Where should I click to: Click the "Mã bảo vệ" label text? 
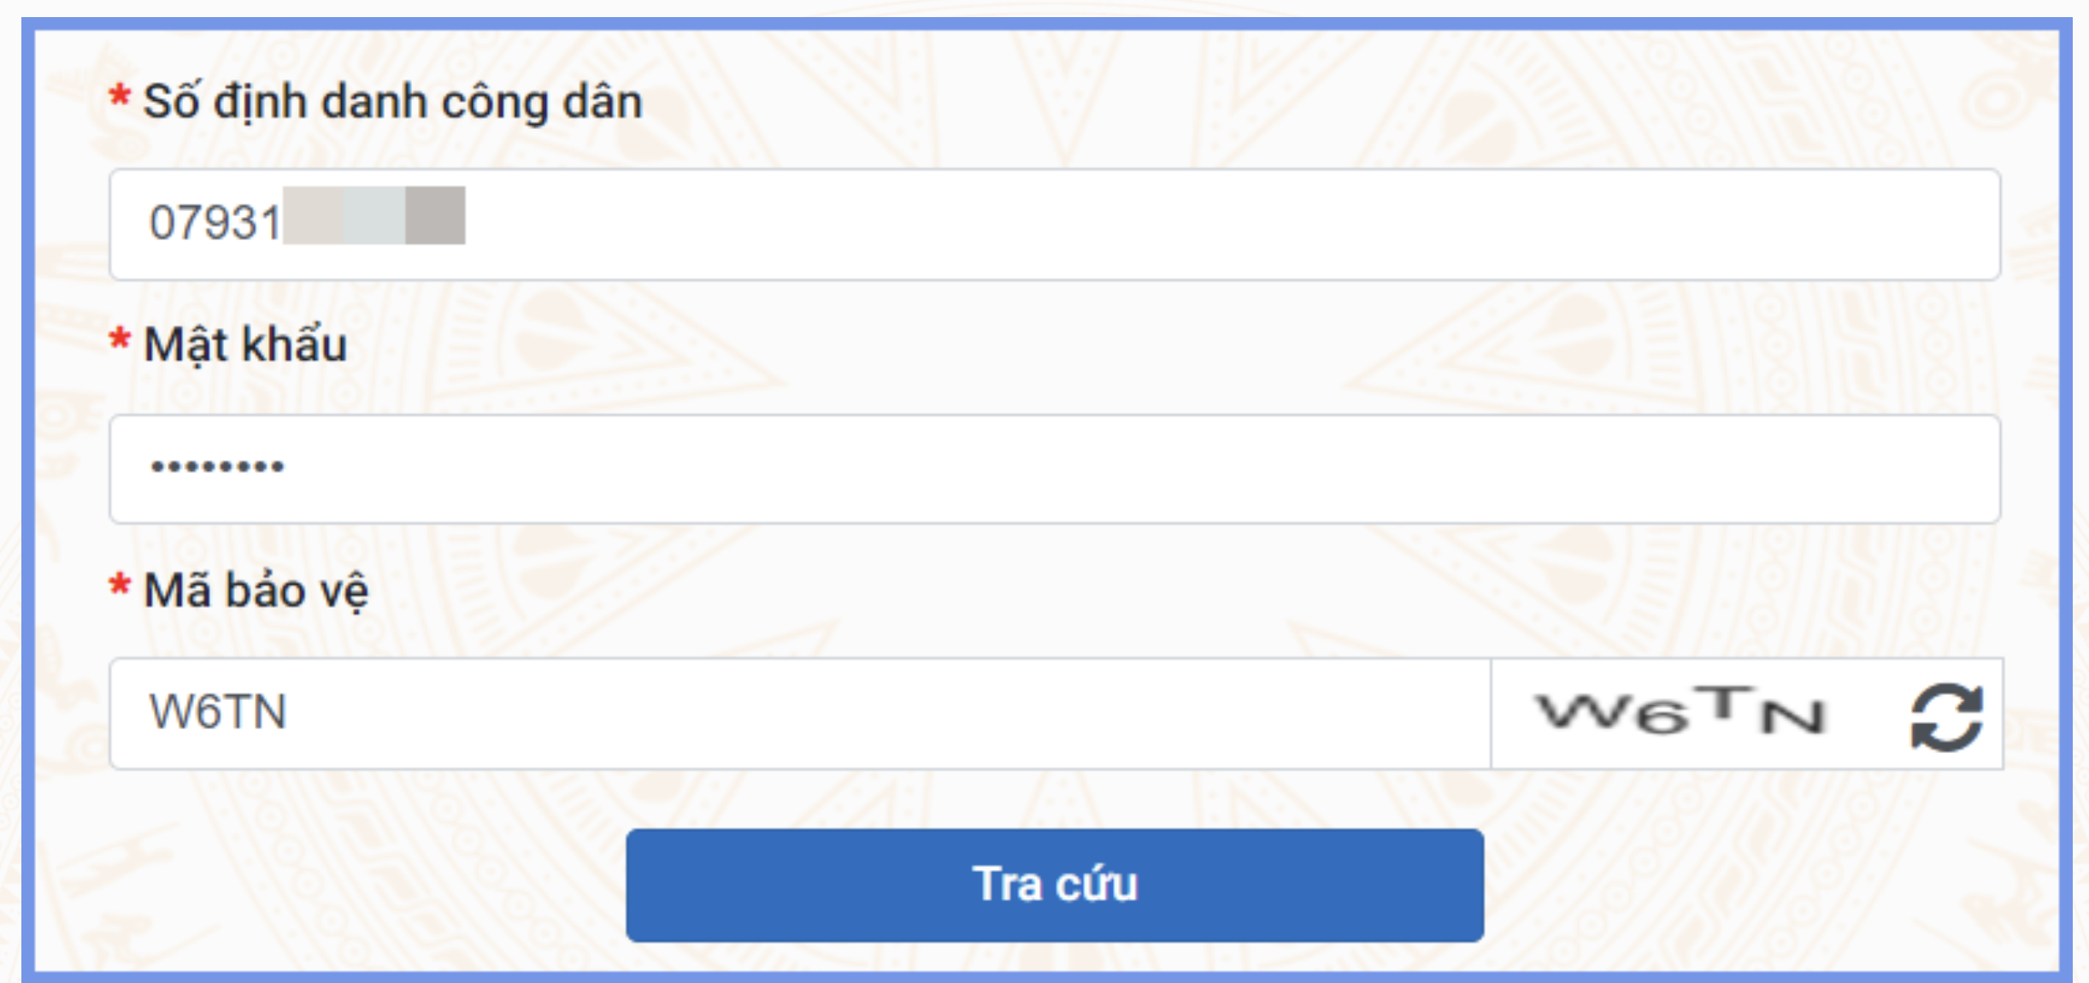pos(256,591)
